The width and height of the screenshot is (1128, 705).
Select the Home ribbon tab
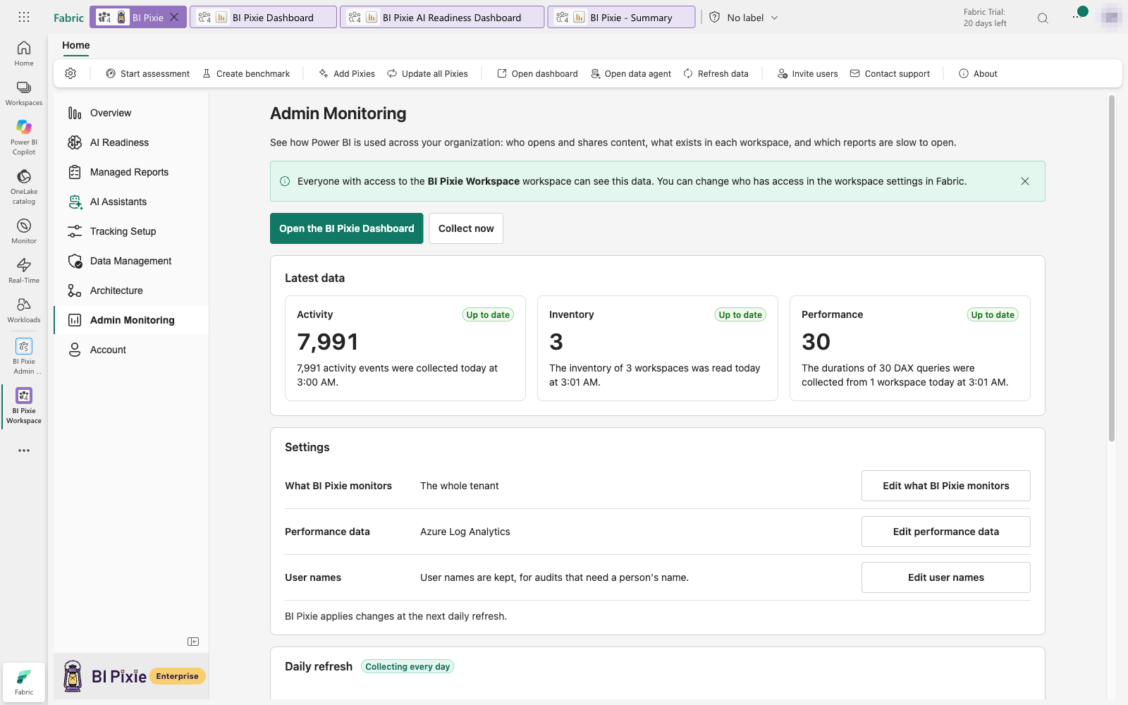point(76,45)
